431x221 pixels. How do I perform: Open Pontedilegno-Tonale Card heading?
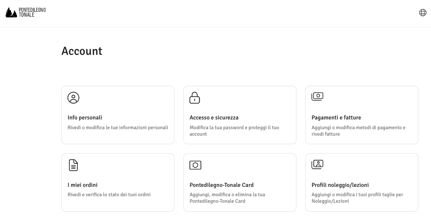pos(222,185)
